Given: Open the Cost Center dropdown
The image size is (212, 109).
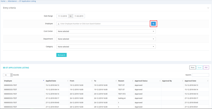Looking at the screenshot, I should click(x=106, y=31).
